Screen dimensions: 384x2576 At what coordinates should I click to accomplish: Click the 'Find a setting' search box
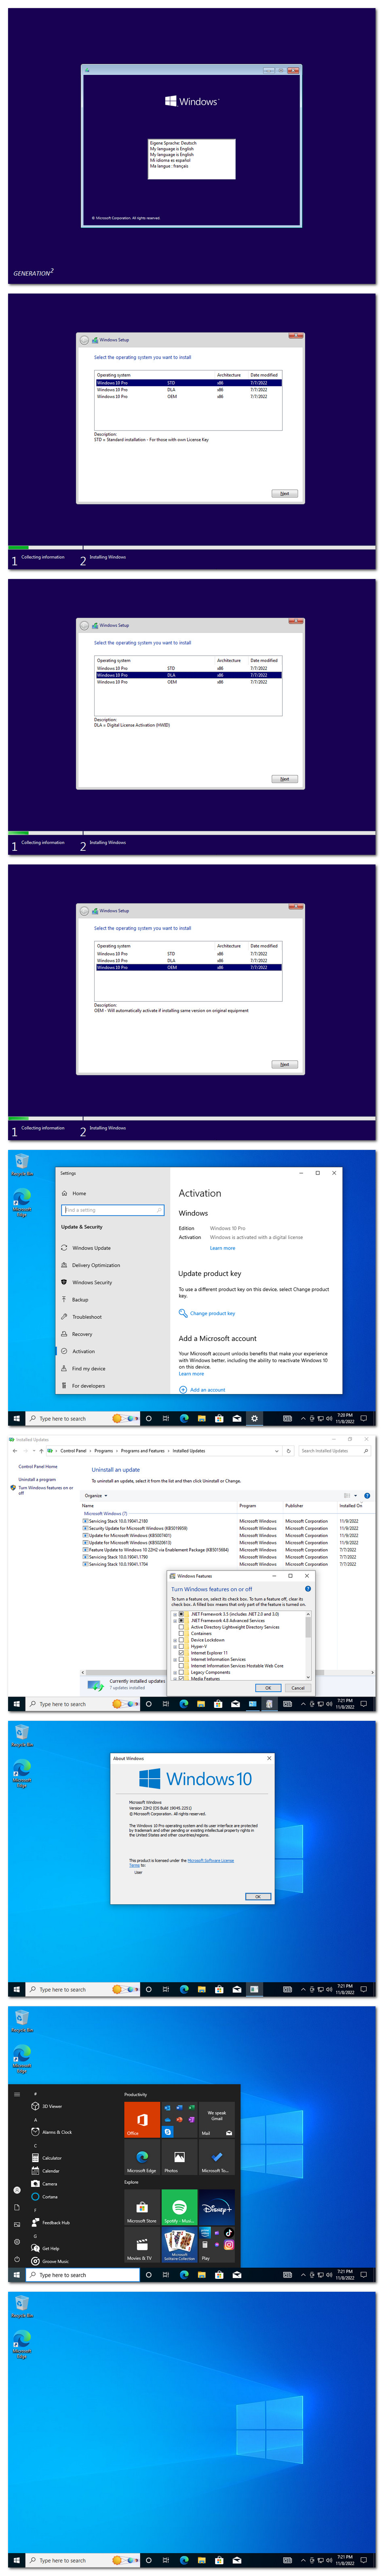(x=113, y=1210)
